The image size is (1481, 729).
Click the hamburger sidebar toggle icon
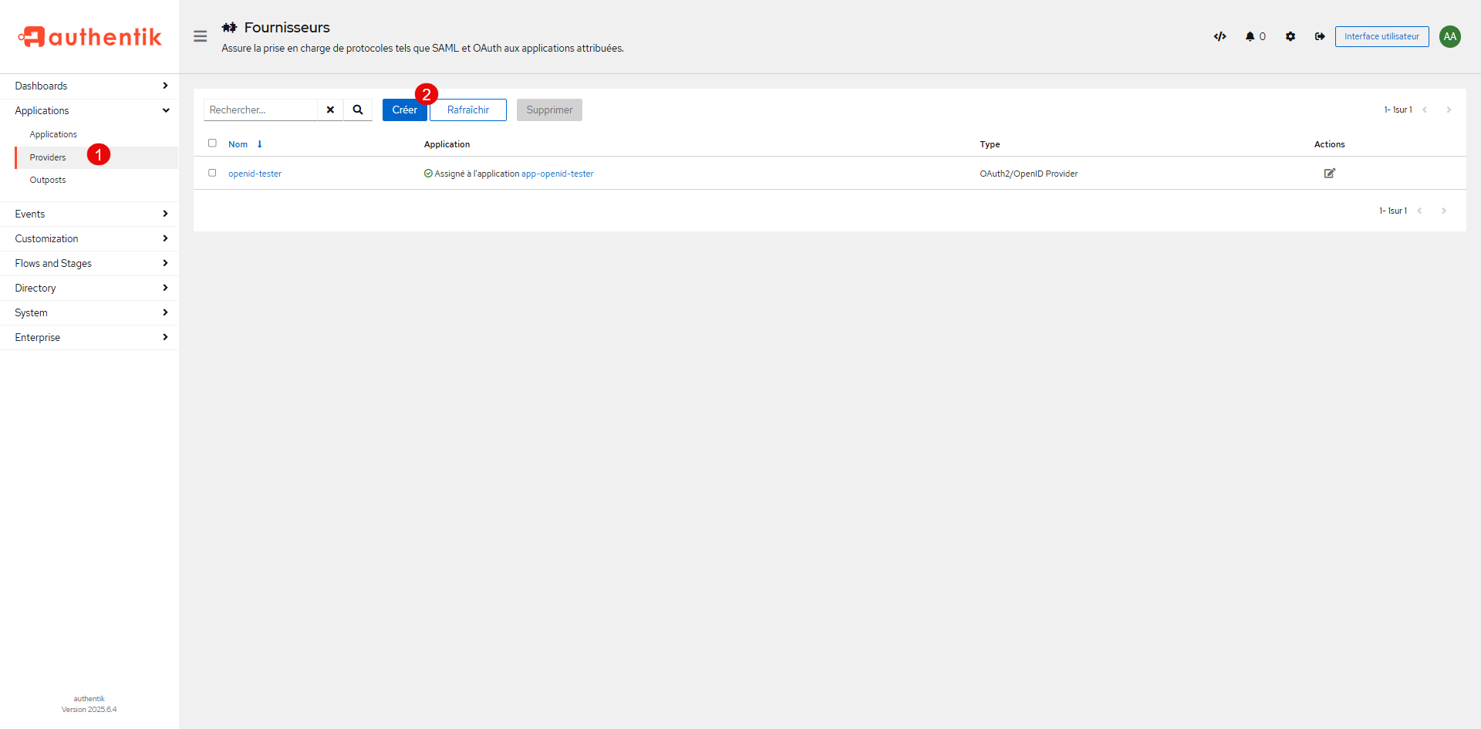[200, 36]
